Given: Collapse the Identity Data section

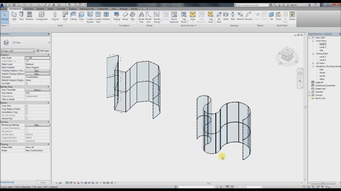Looking at the screenshot, I should pos(48,87).
